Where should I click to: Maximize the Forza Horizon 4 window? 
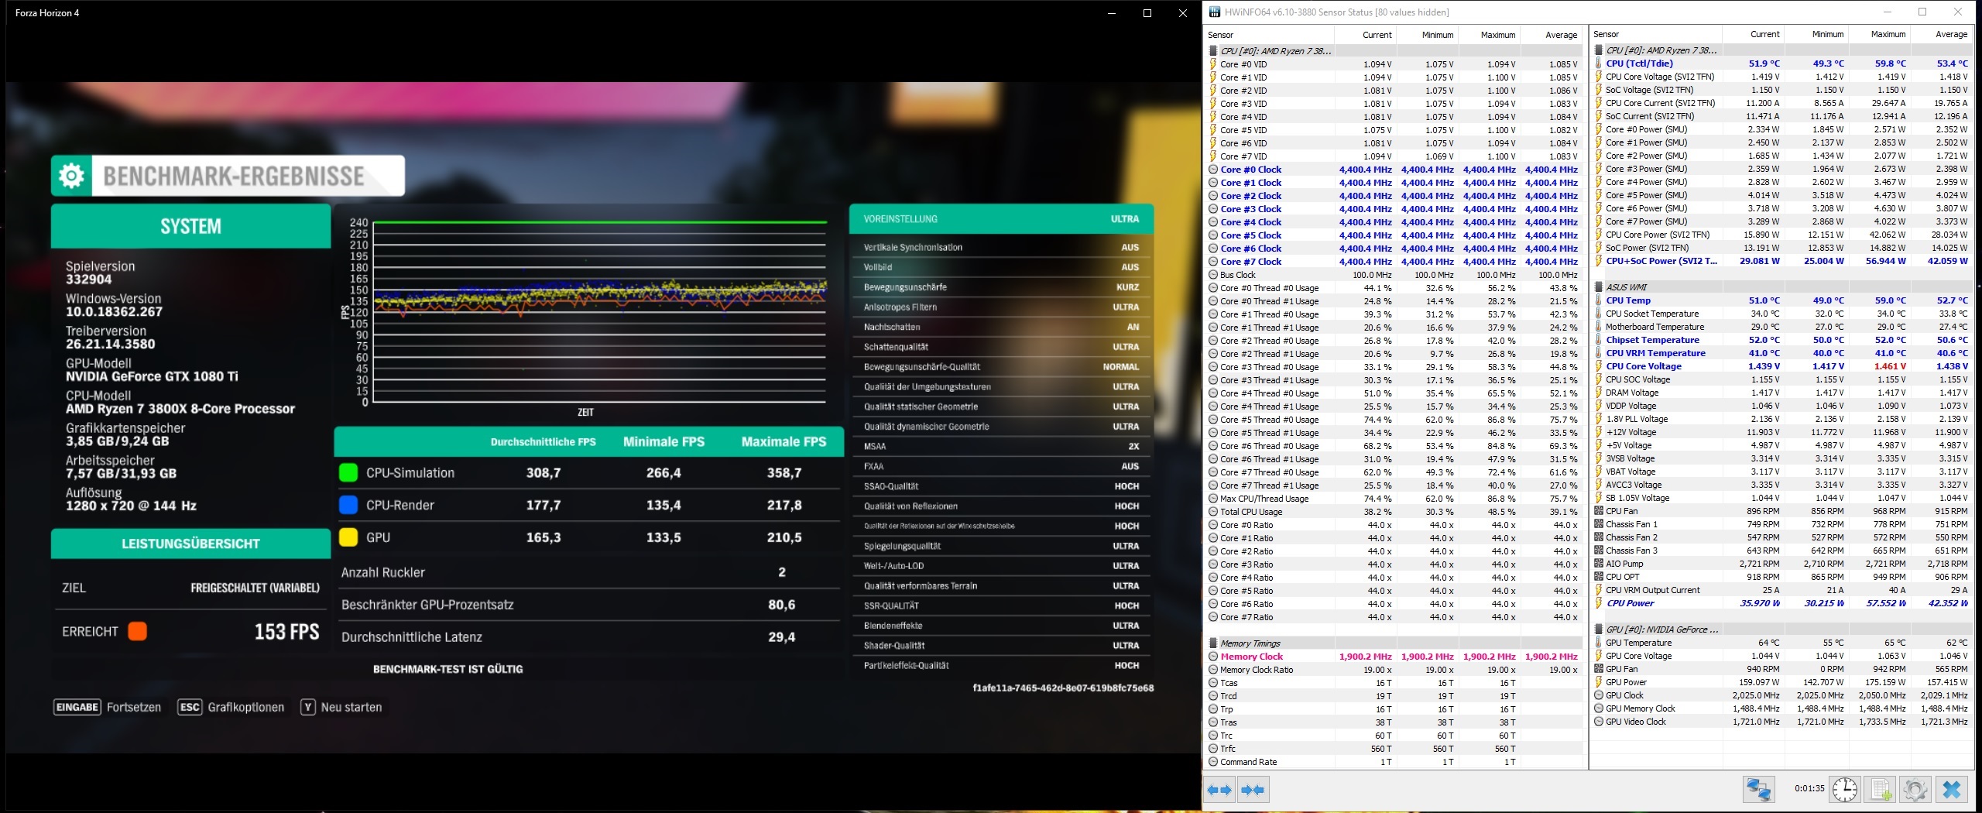pos(1147,13)
